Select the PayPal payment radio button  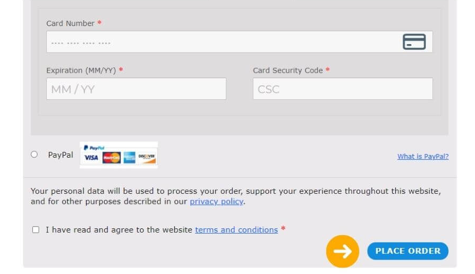tap(34, 155)
